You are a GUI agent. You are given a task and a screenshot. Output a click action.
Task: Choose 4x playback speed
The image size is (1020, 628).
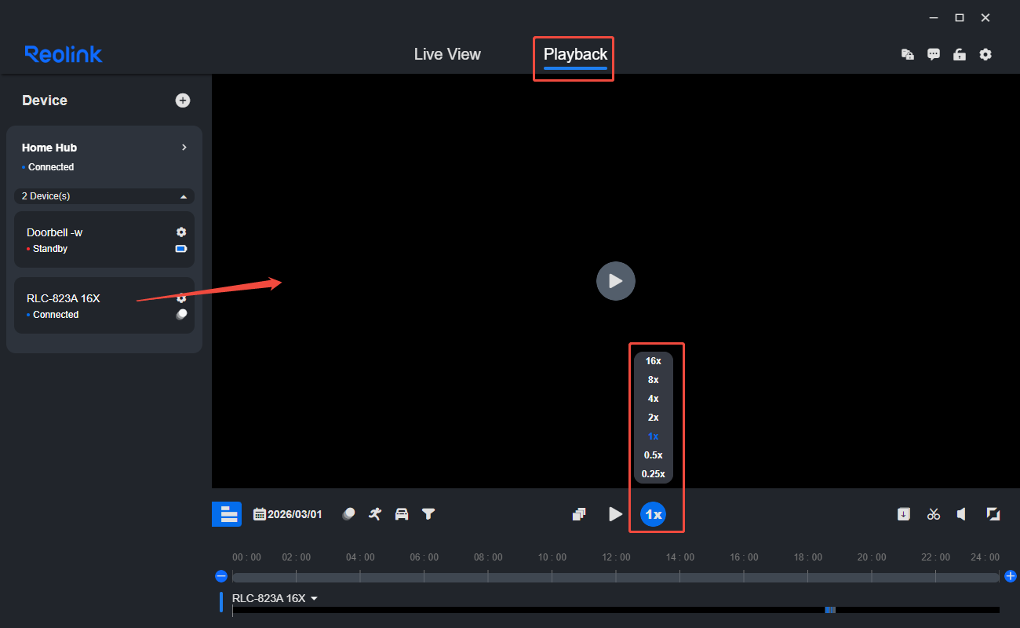click(653, 399)
